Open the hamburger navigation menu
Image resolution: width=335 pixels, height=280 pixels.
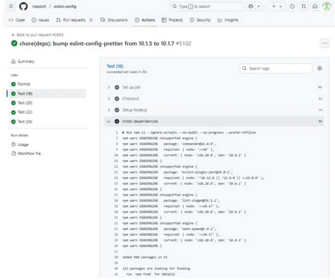click(11, 7)
